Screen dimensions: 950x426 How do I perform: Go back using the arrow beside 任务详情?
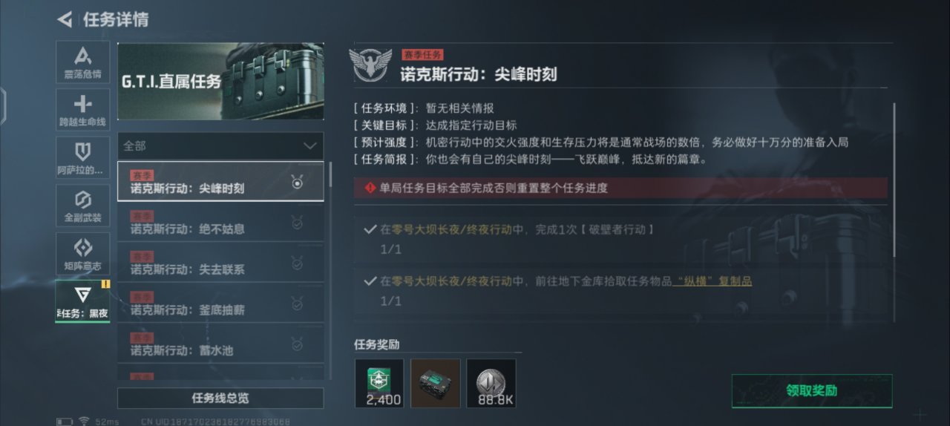tap(65, 19)
